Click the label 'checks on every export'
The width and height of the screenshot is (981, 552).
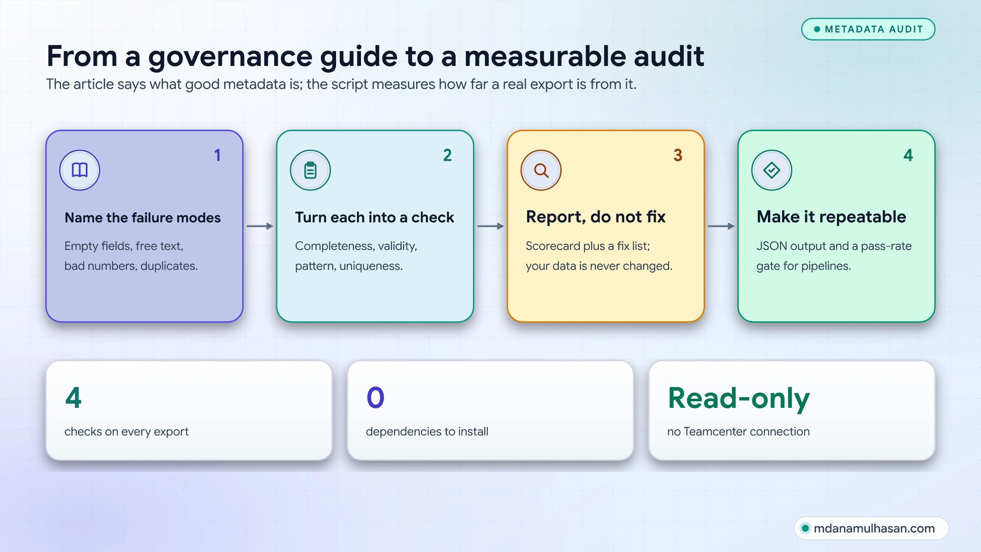[x=126, y=432]
